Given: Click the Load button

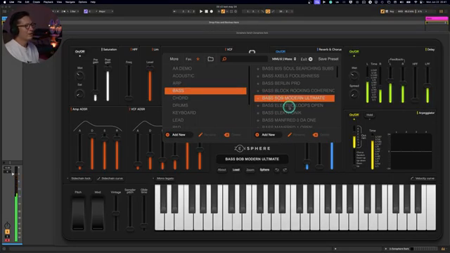Looking at the screenshot, I should 236,170.
